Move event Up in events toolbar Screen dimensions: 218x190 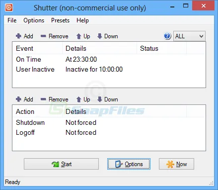pos(83,36)
